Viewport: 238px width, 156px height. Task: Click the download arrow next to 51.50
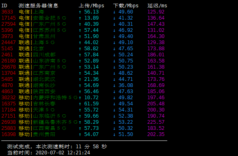(x=114, y=134)
